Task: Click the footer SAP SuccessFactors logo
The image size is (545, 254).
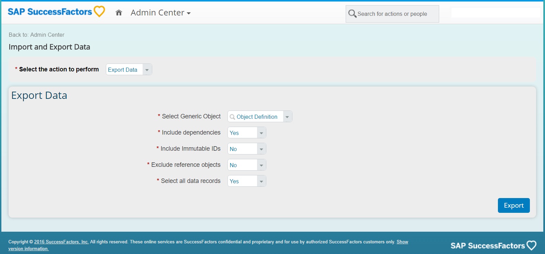Action: click(493, 245)
